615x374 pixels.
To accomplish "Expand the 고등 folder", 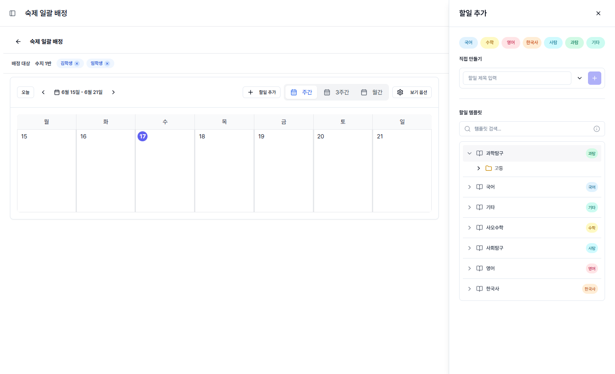I will click(x=479, y=168).
